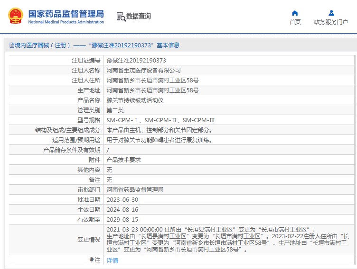Open 政务服务门户 link
This screenshot has width=357, height=269.
click(x=331, y=22)
